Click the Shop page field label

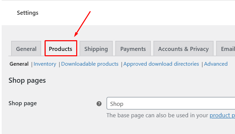point(22,103)
